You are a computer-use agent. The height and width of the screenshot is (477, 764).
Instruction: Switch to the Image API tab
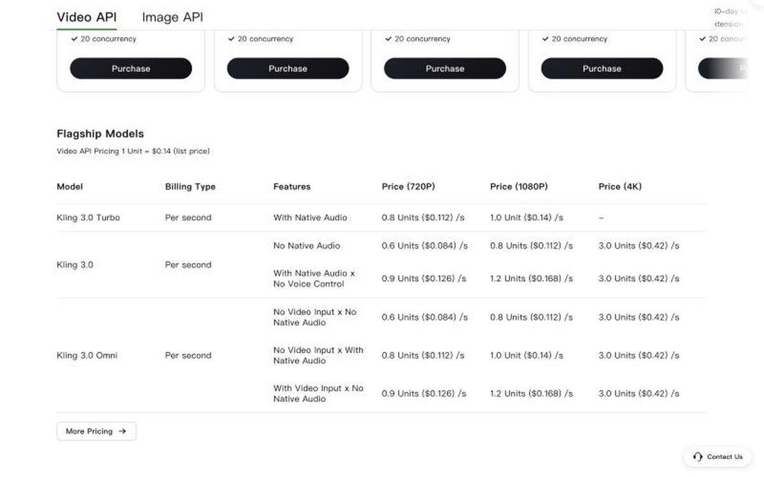[x=173, y=17]
